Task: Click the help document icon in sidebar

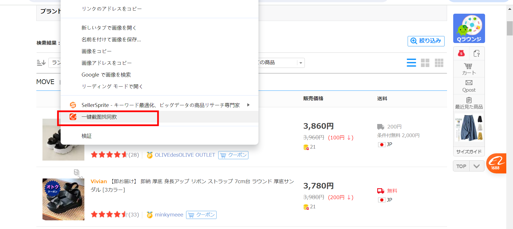Action: (x=477, y=53)
